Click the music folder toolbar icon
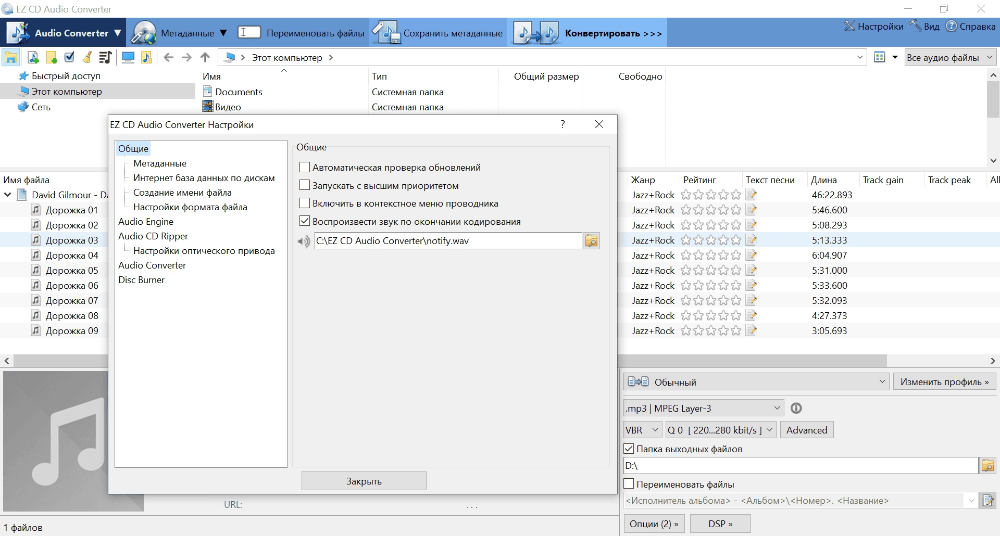 146,57
